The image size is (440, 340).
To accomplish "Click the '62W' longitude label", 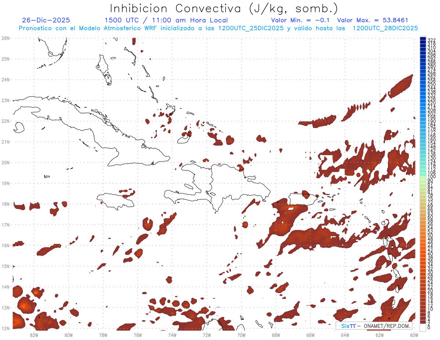I will pyautogui.click(x=379, y=335).
